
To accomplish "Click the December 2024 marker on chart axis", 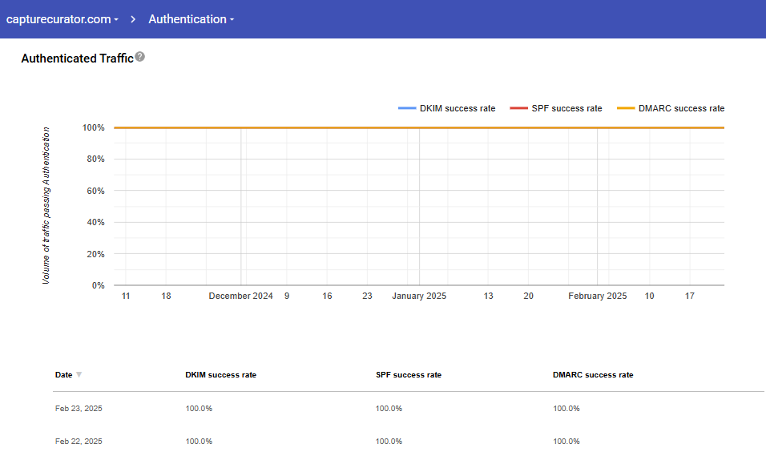I will [x=240, y=296].
